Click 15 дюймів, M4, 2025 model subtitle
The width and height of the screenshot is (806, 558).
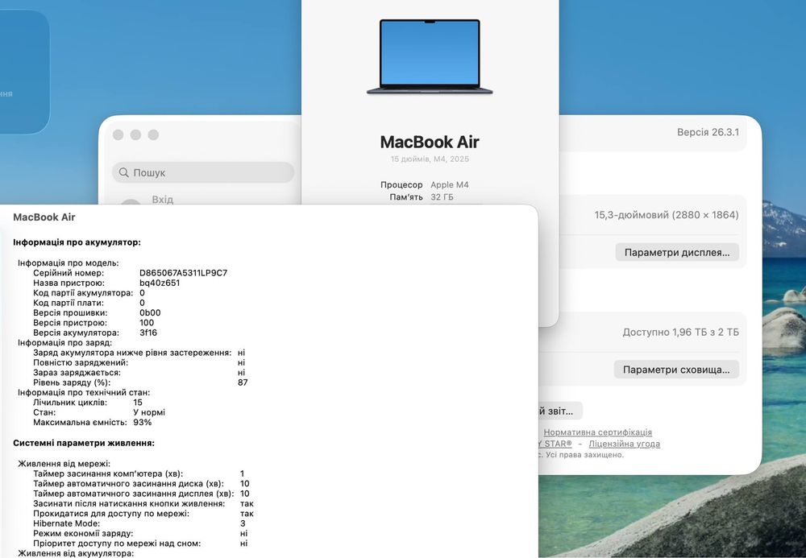[x=430, y=159]
